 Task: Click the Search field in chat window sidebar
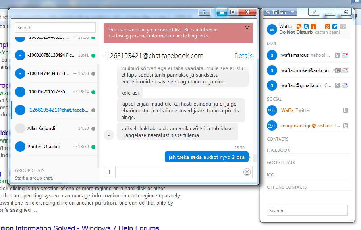coord(55,28)
